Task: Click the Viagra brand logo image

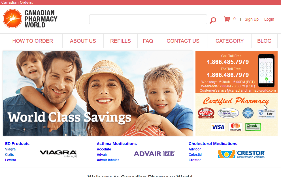Action: (x=58, y=154)
